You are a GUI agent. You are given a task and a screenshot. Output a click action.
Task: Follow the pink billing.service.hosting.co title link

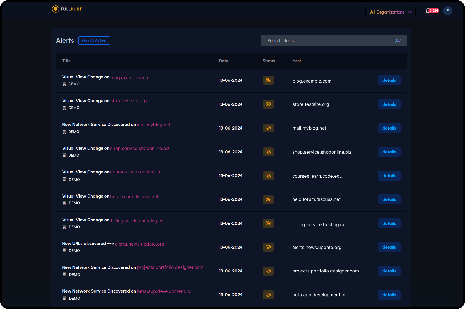pyautogui.click(x=137, y=221)
